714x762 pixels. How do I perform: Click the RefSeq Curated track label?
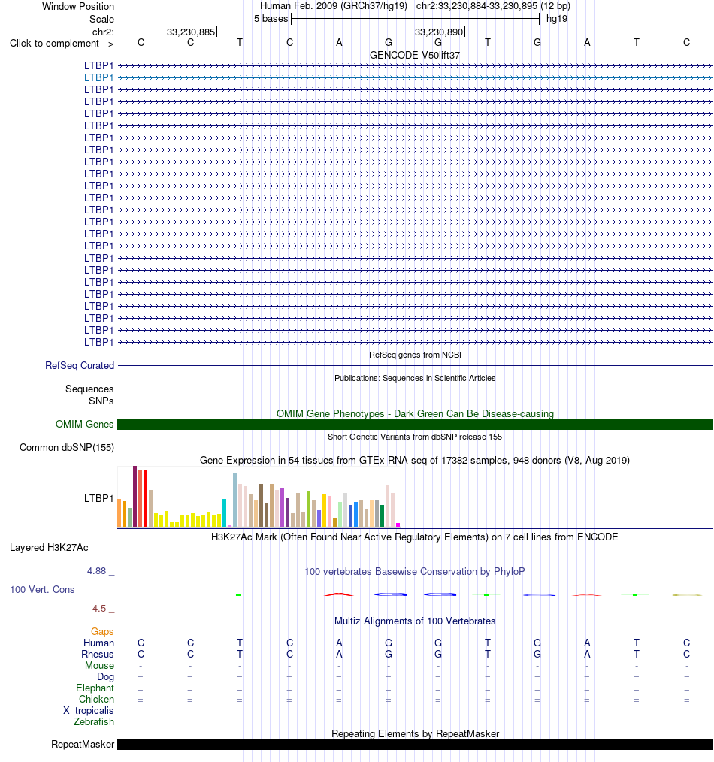[x=79, y=365]
